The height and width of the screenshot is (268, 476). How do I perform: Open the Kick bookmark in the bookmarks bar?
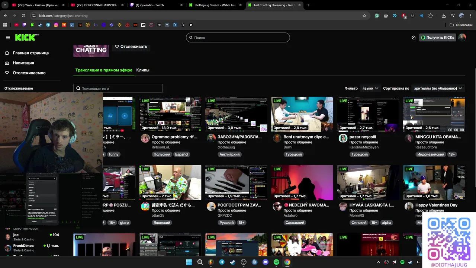pos(32,25)
